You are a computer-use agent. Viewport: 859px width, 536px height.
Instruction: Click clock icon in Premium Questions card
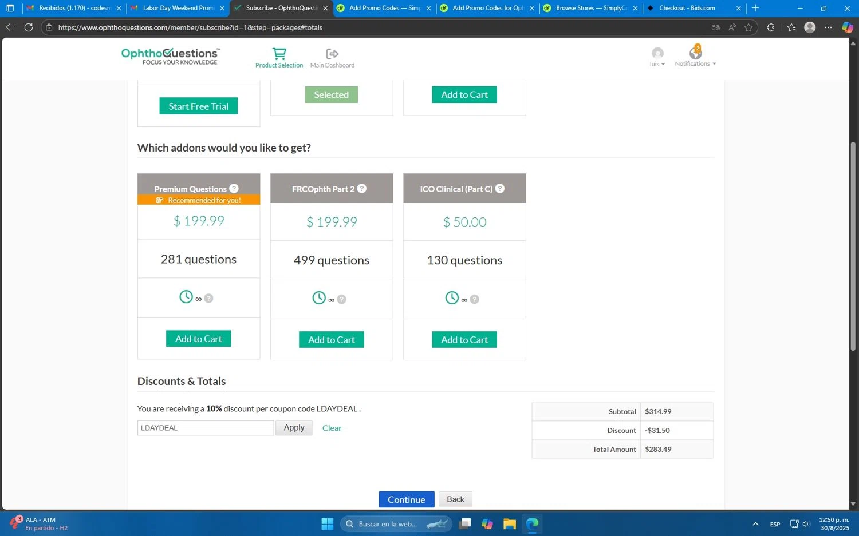[186, 297]
